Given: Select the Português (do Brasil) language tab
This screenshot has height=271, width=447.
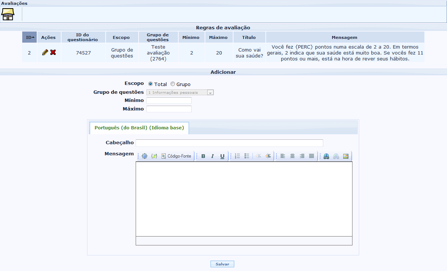Looking at the screenshot, I should (139, 128).
